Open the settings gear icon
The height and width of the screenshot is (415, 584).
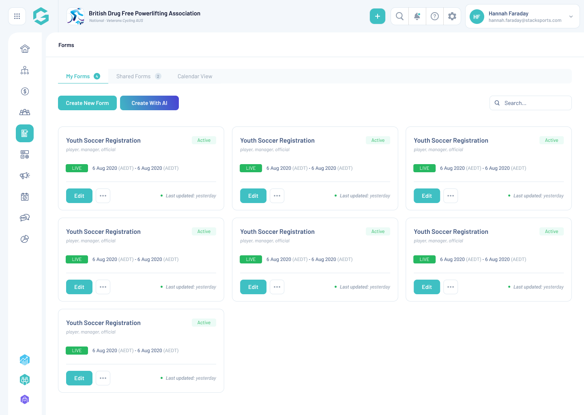452,16
